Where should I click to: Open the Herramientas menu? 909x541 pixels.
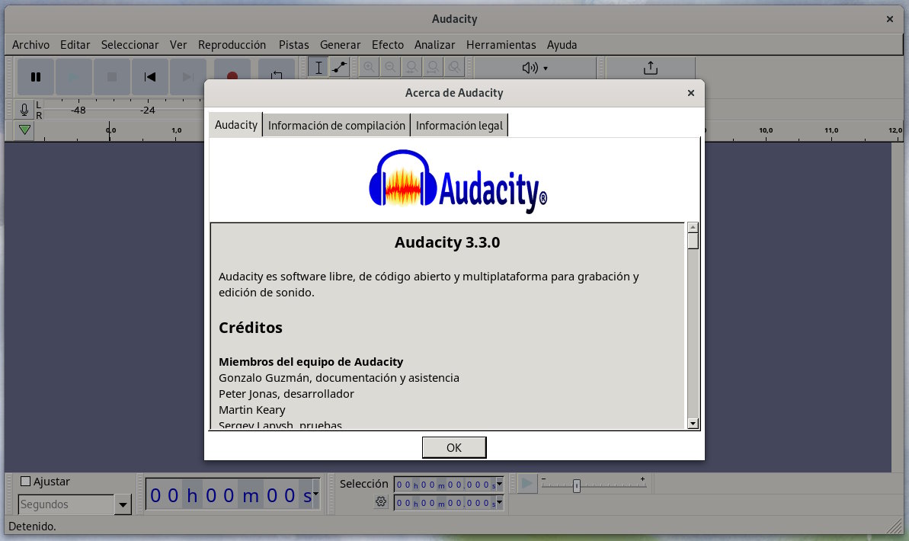501,45
